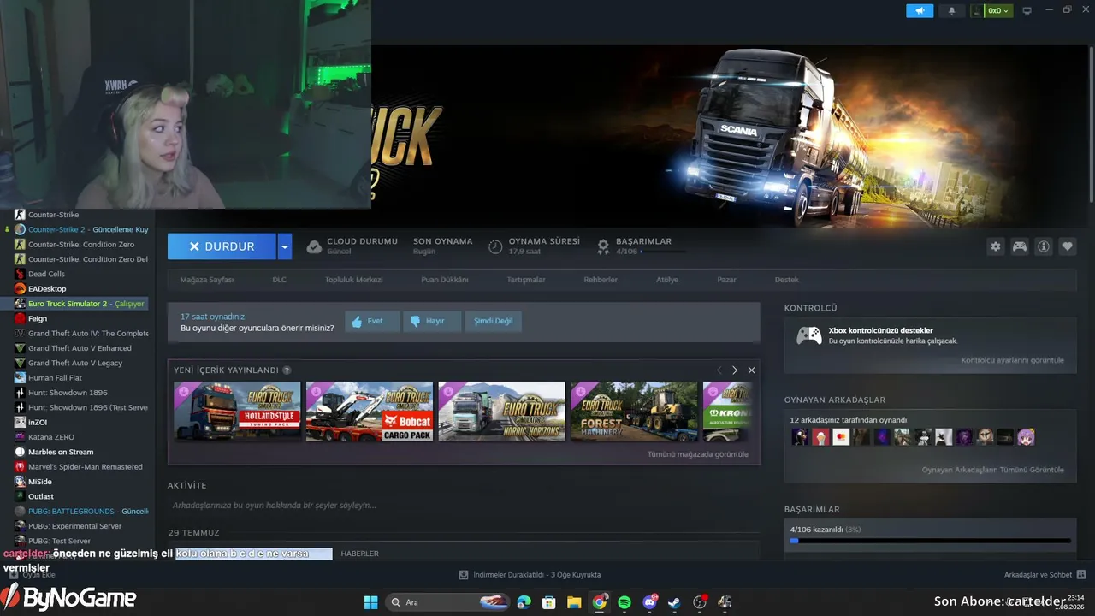Open Bobcat Cargo Pack thumbnail

370,412
